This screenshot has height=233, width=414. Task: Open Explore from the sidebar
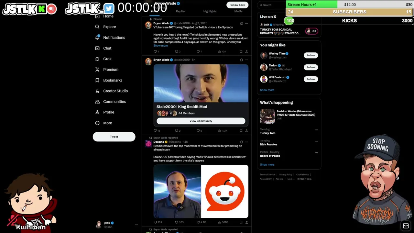point(105,27)
